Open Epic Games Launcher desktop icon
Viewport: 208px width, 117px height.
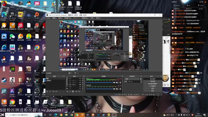coord(12,16)
